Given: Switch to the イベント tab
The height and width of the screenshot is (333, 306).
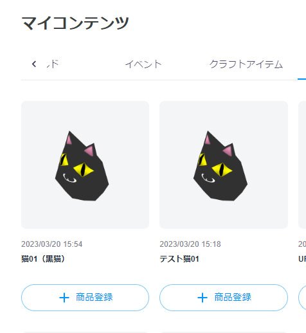Looking at the screenshot, I should (x=143, y=64).
